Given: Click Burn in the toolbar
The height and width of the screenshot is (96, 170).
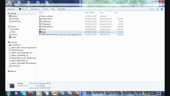Looking at the screenshot, I should (x=53, y=9).
